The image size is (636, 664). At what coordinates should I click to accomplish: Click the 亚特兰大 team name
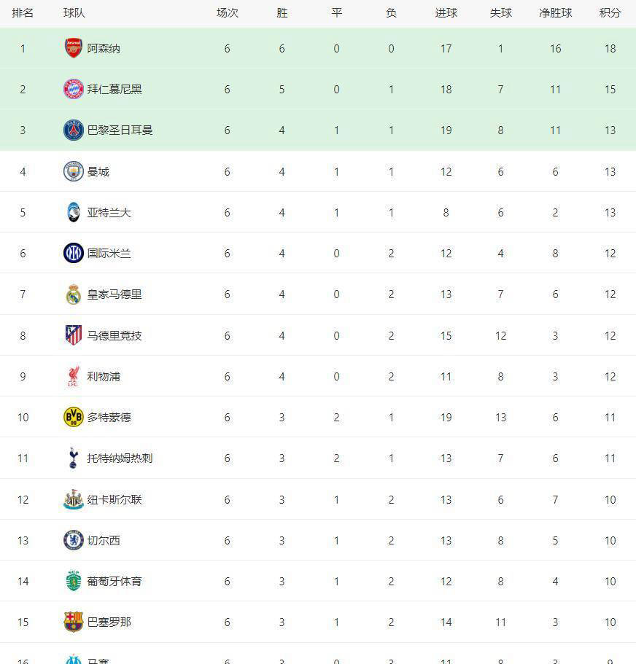pos(109,213)
